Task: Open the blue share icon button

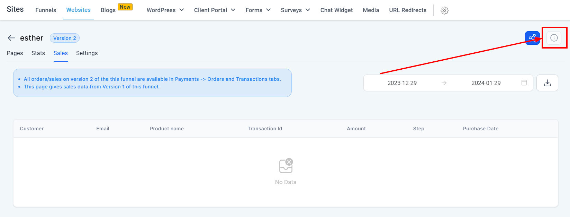Action: pos(532,38)
